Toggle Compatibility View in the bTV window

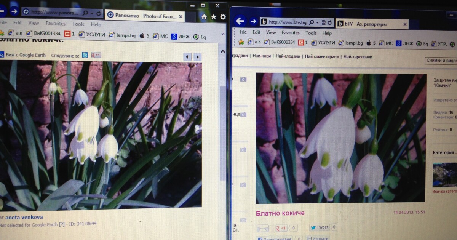pos(323,23)
